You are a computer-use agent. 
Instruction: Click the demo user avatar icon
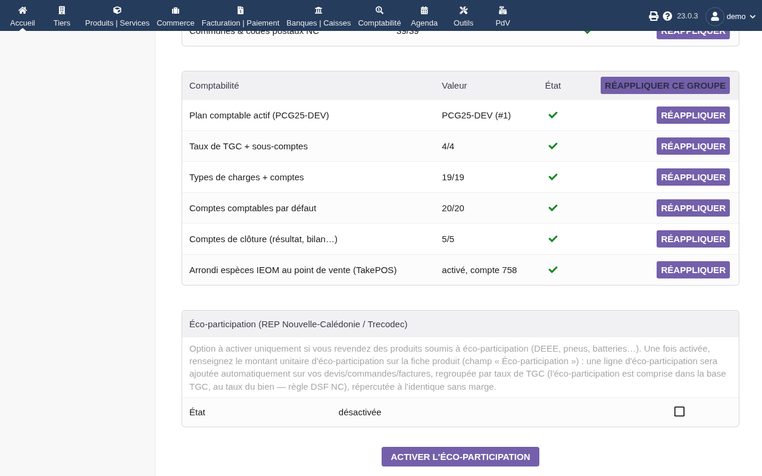click(715, 17)
